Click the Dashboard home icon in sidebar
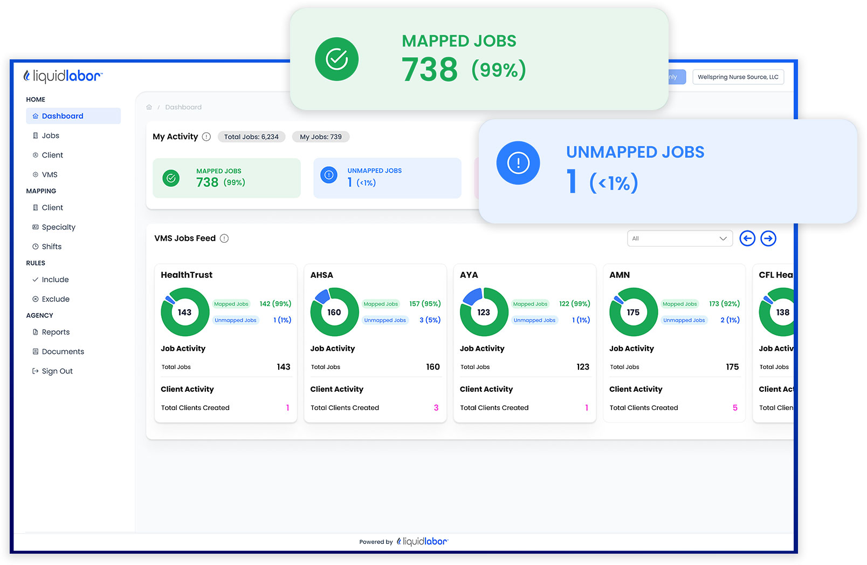Screen dimensions: 867x565 [36, 116]
